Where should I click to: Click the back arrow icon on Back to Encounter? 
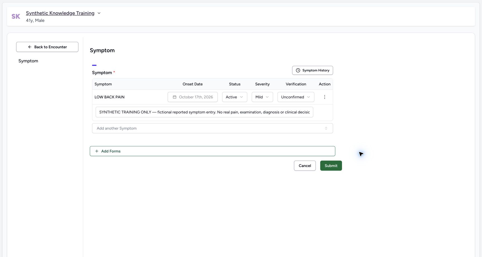click(30, 47)
